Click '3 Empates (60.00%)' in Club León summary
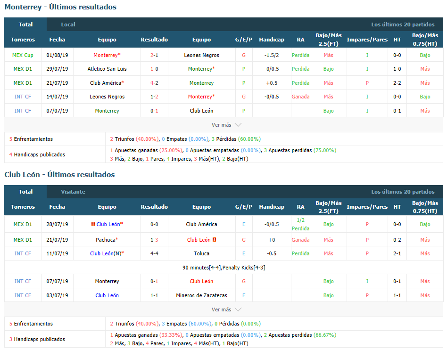The image size is (447, 350). [x=186, y=324]
